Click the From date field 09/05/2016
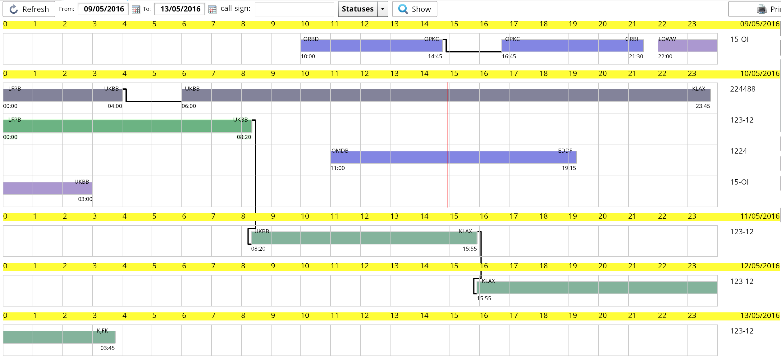The image size is (781, 358). pyautogui.click(x=103, y=9)
